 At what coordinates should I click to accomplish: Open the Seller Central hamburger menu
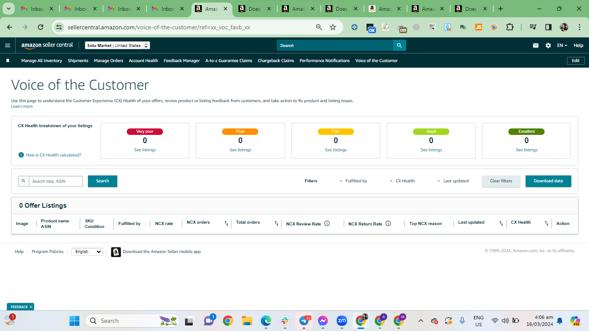click(x=7, y=45)
